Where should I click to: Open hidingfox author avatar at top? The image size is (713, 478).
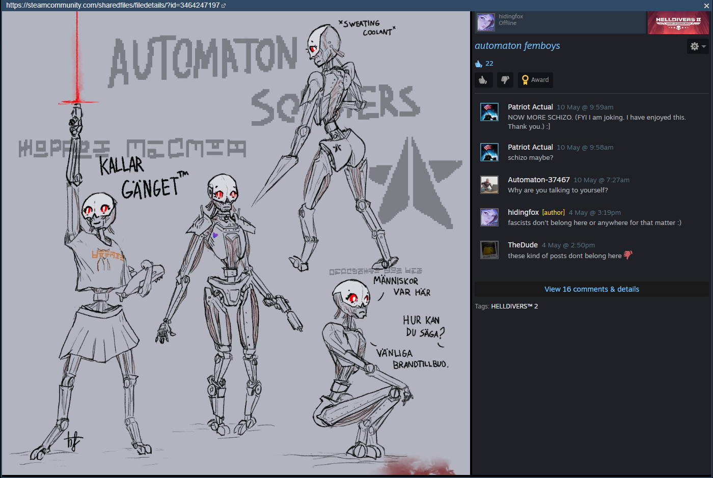pos(485,22)
